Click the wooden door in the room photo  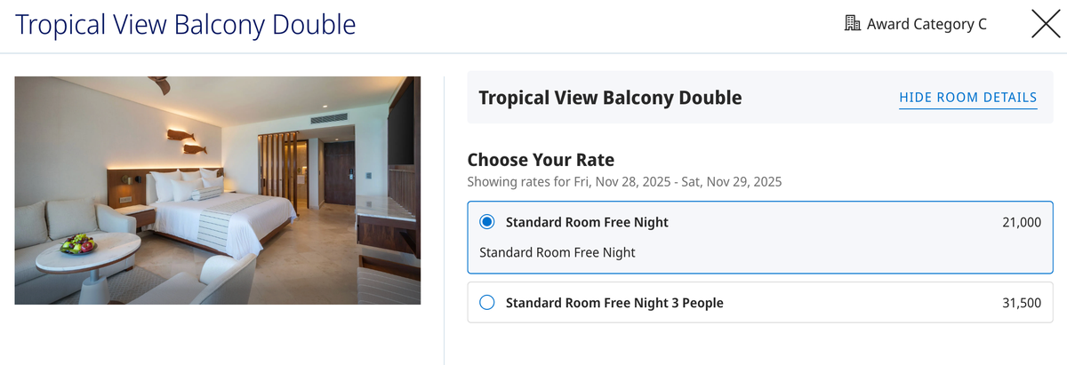pos(340,178)
